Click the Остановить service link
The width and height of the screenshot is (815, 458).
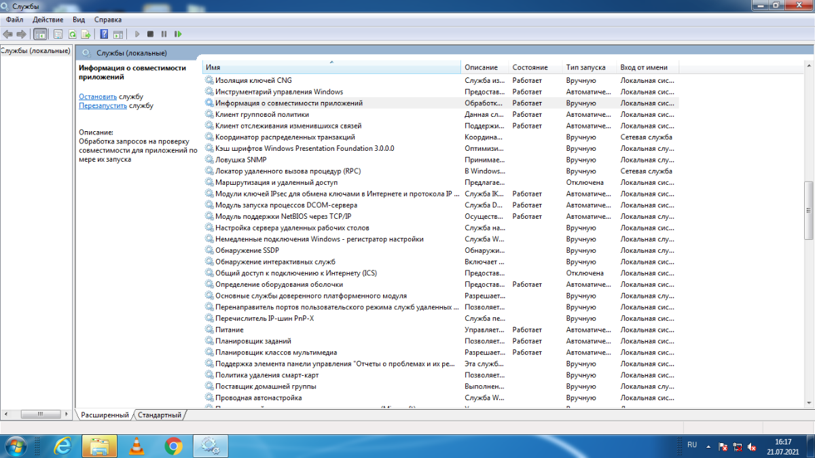(97, 96)
